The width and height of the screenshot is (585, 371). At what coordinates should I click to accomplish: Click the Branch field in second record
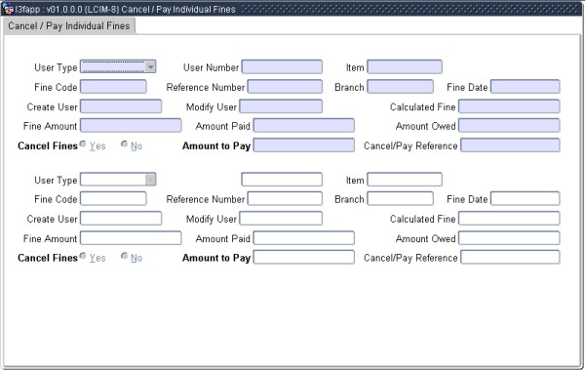tap(400, 199)
